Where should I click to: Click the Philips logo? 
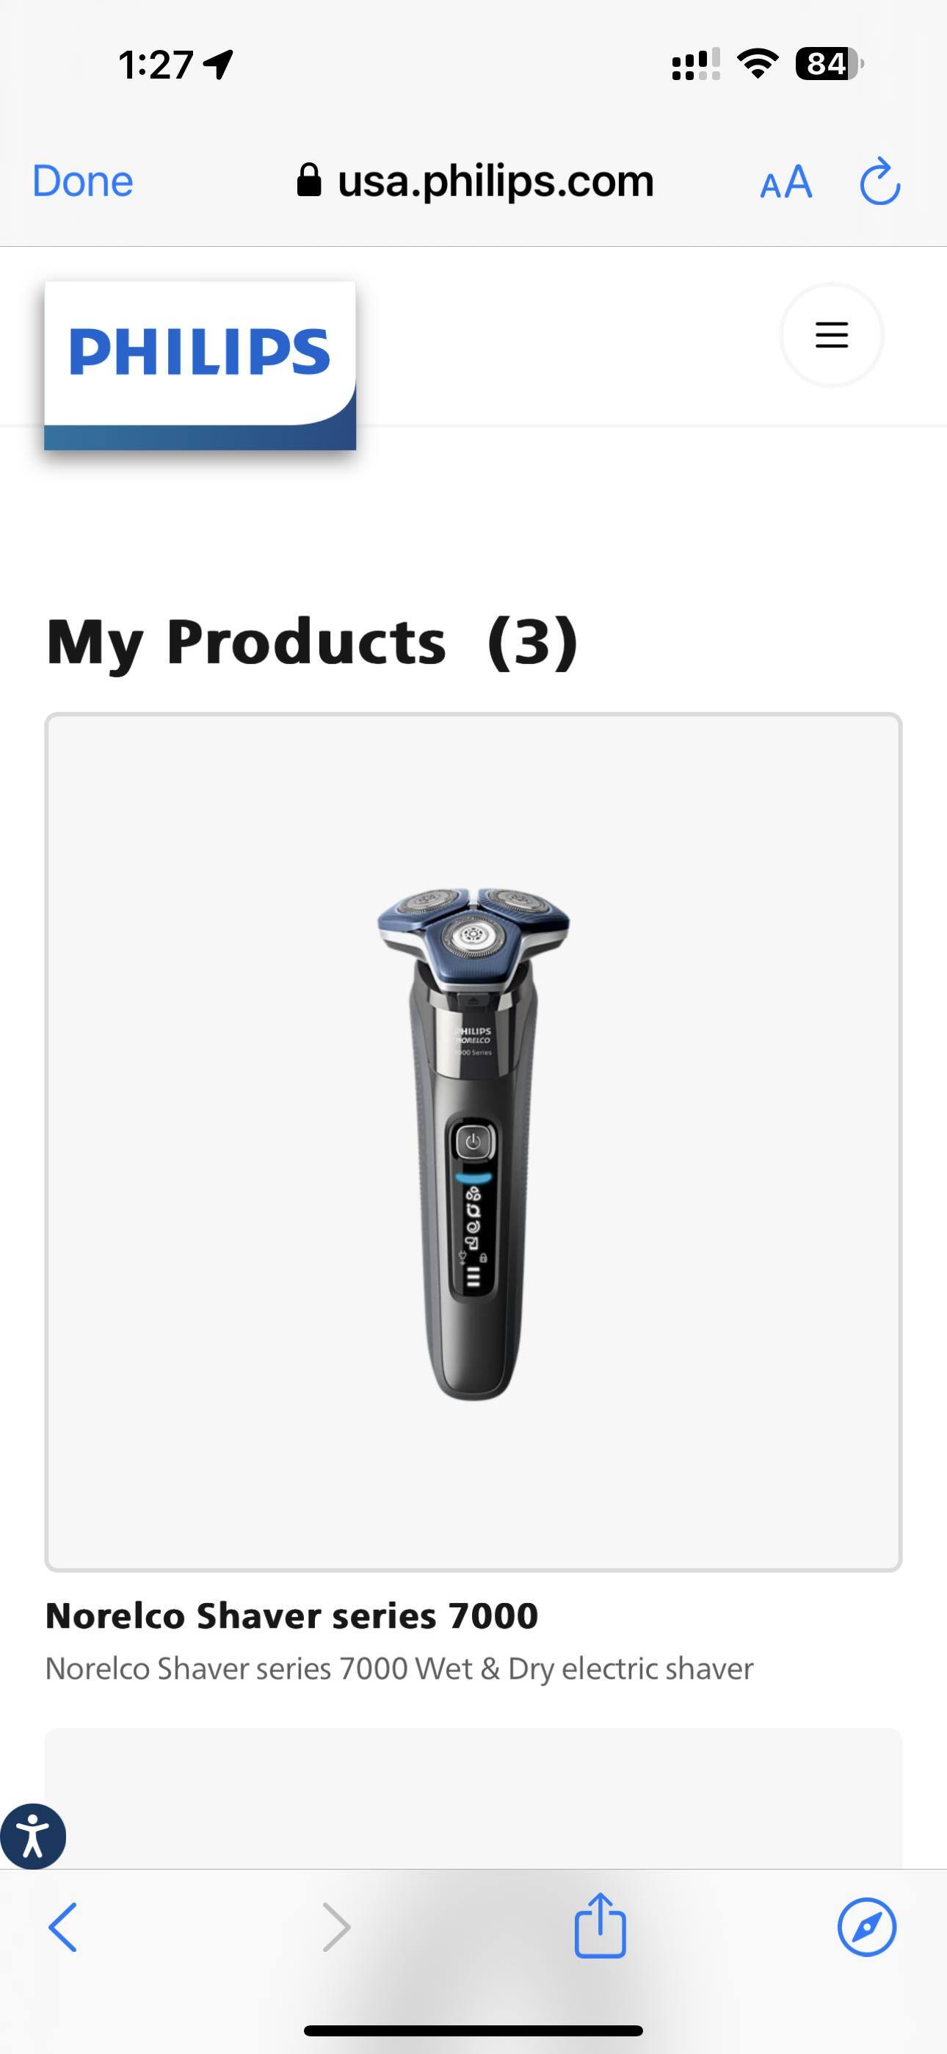pyautogui.click(x=199, y=365)
